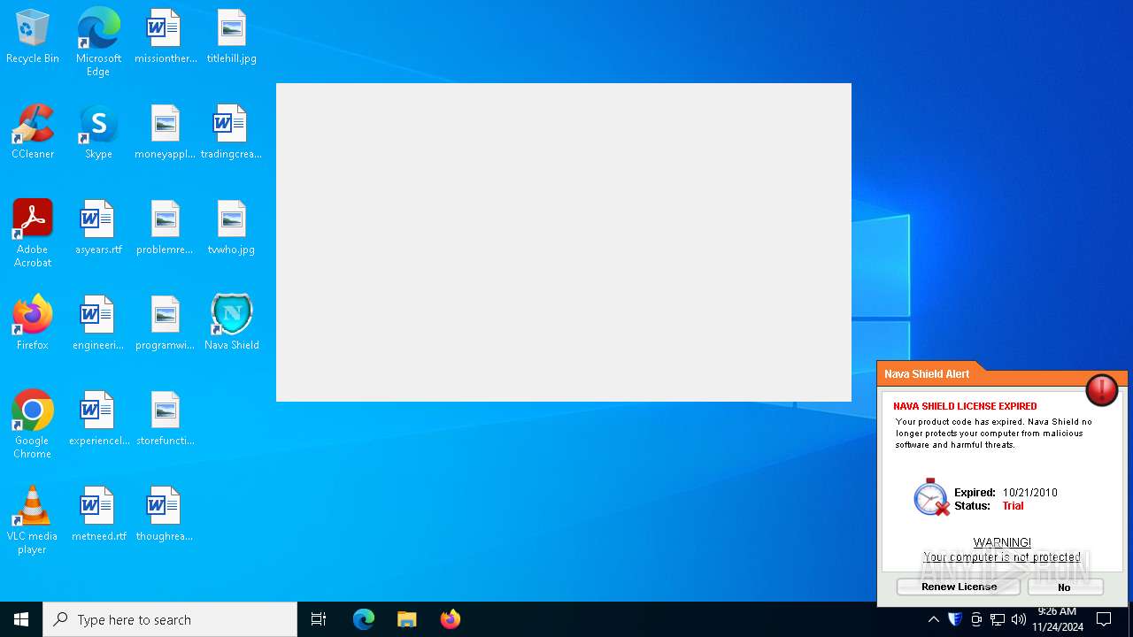The height and width of the screenshot is (637, 1133).
Task: Select the VLC media player shortcut
Action: coord(33,520)
